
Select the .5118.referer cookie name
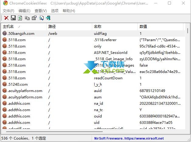[x=105, y=40]
